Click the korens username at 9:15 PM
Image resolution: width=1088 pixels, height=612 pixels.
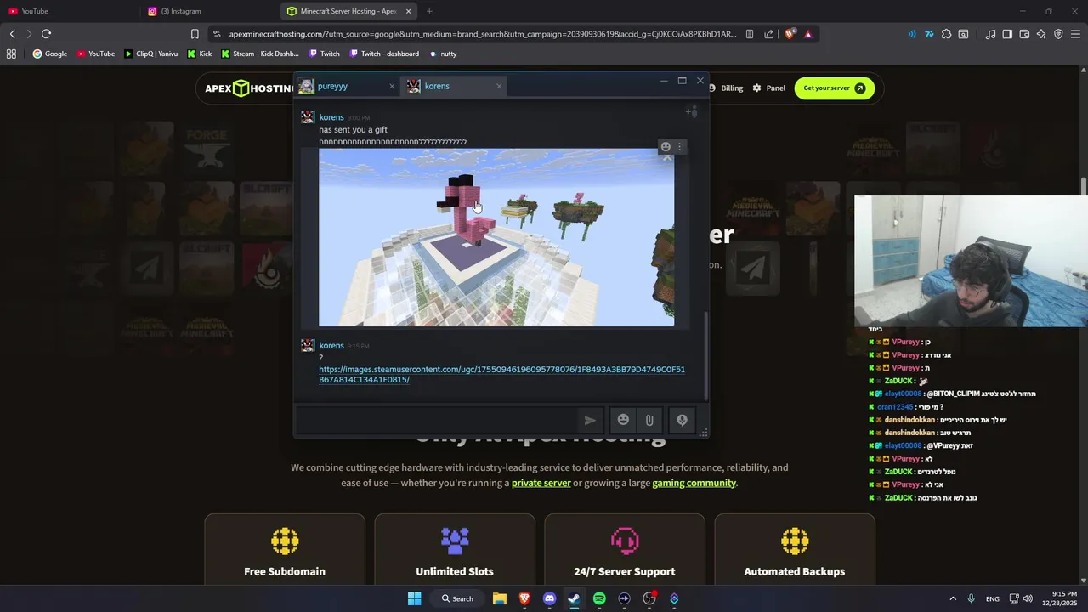[x=331, y=346]
